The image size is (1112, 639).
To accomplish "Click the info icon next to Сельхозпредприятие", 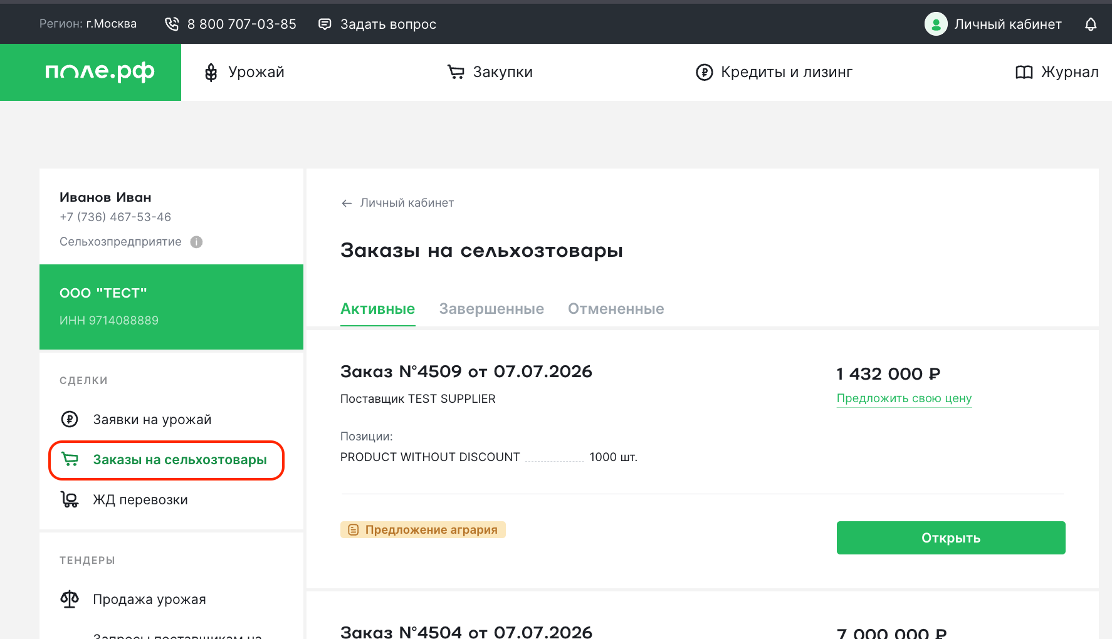I will [x=196, y=242].
